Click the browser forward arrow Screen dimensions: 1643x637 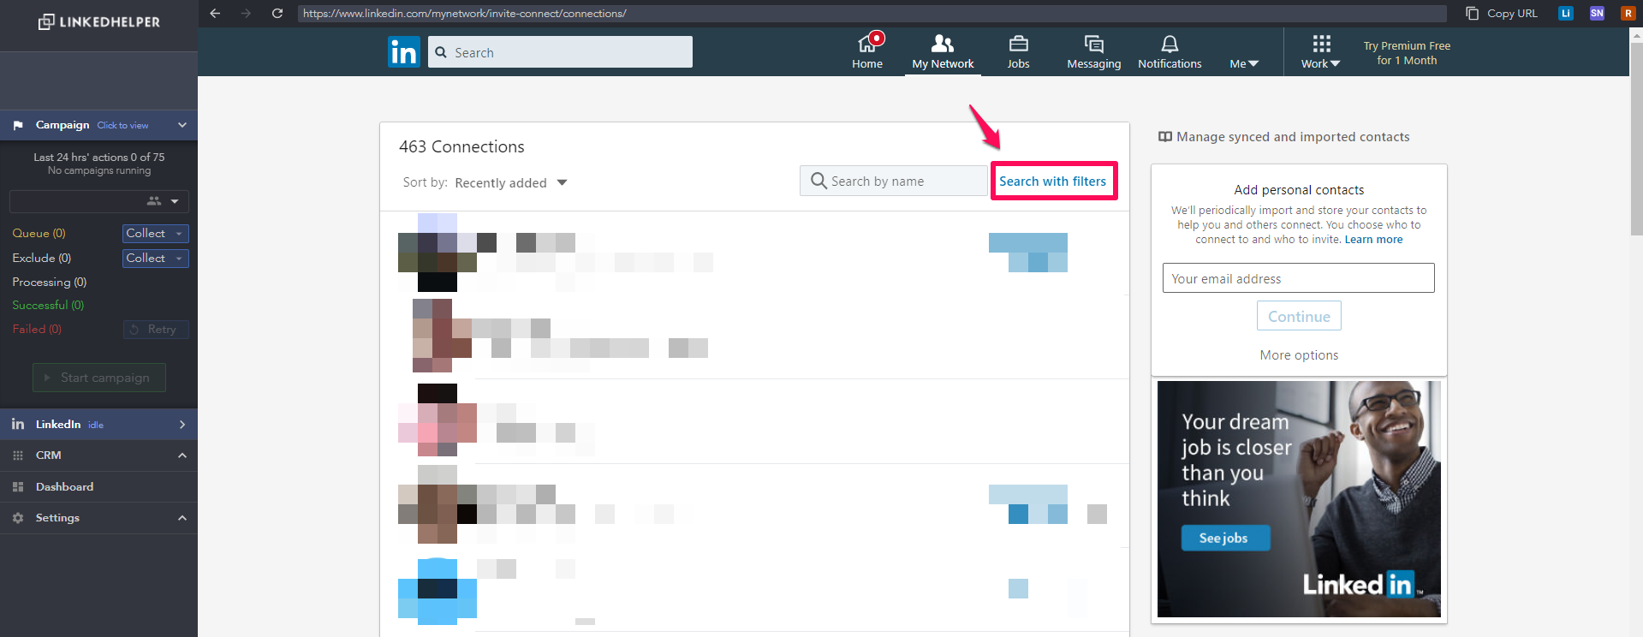pos(246,13)
